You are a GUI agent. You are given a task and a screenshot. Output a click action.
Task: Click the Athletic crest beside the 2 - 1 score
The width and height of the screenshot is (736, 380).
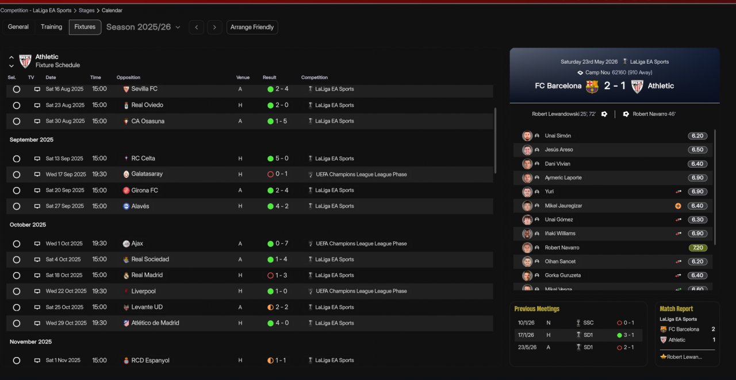(x=637, y=86)
